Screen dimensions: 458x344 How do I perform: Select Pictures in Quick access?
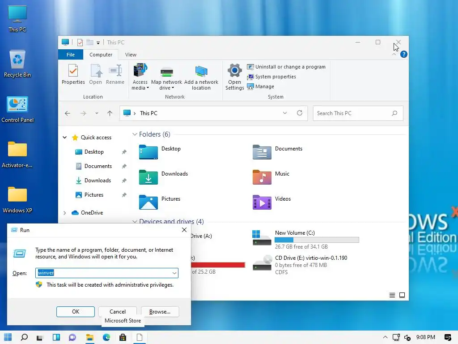[94, 195]
